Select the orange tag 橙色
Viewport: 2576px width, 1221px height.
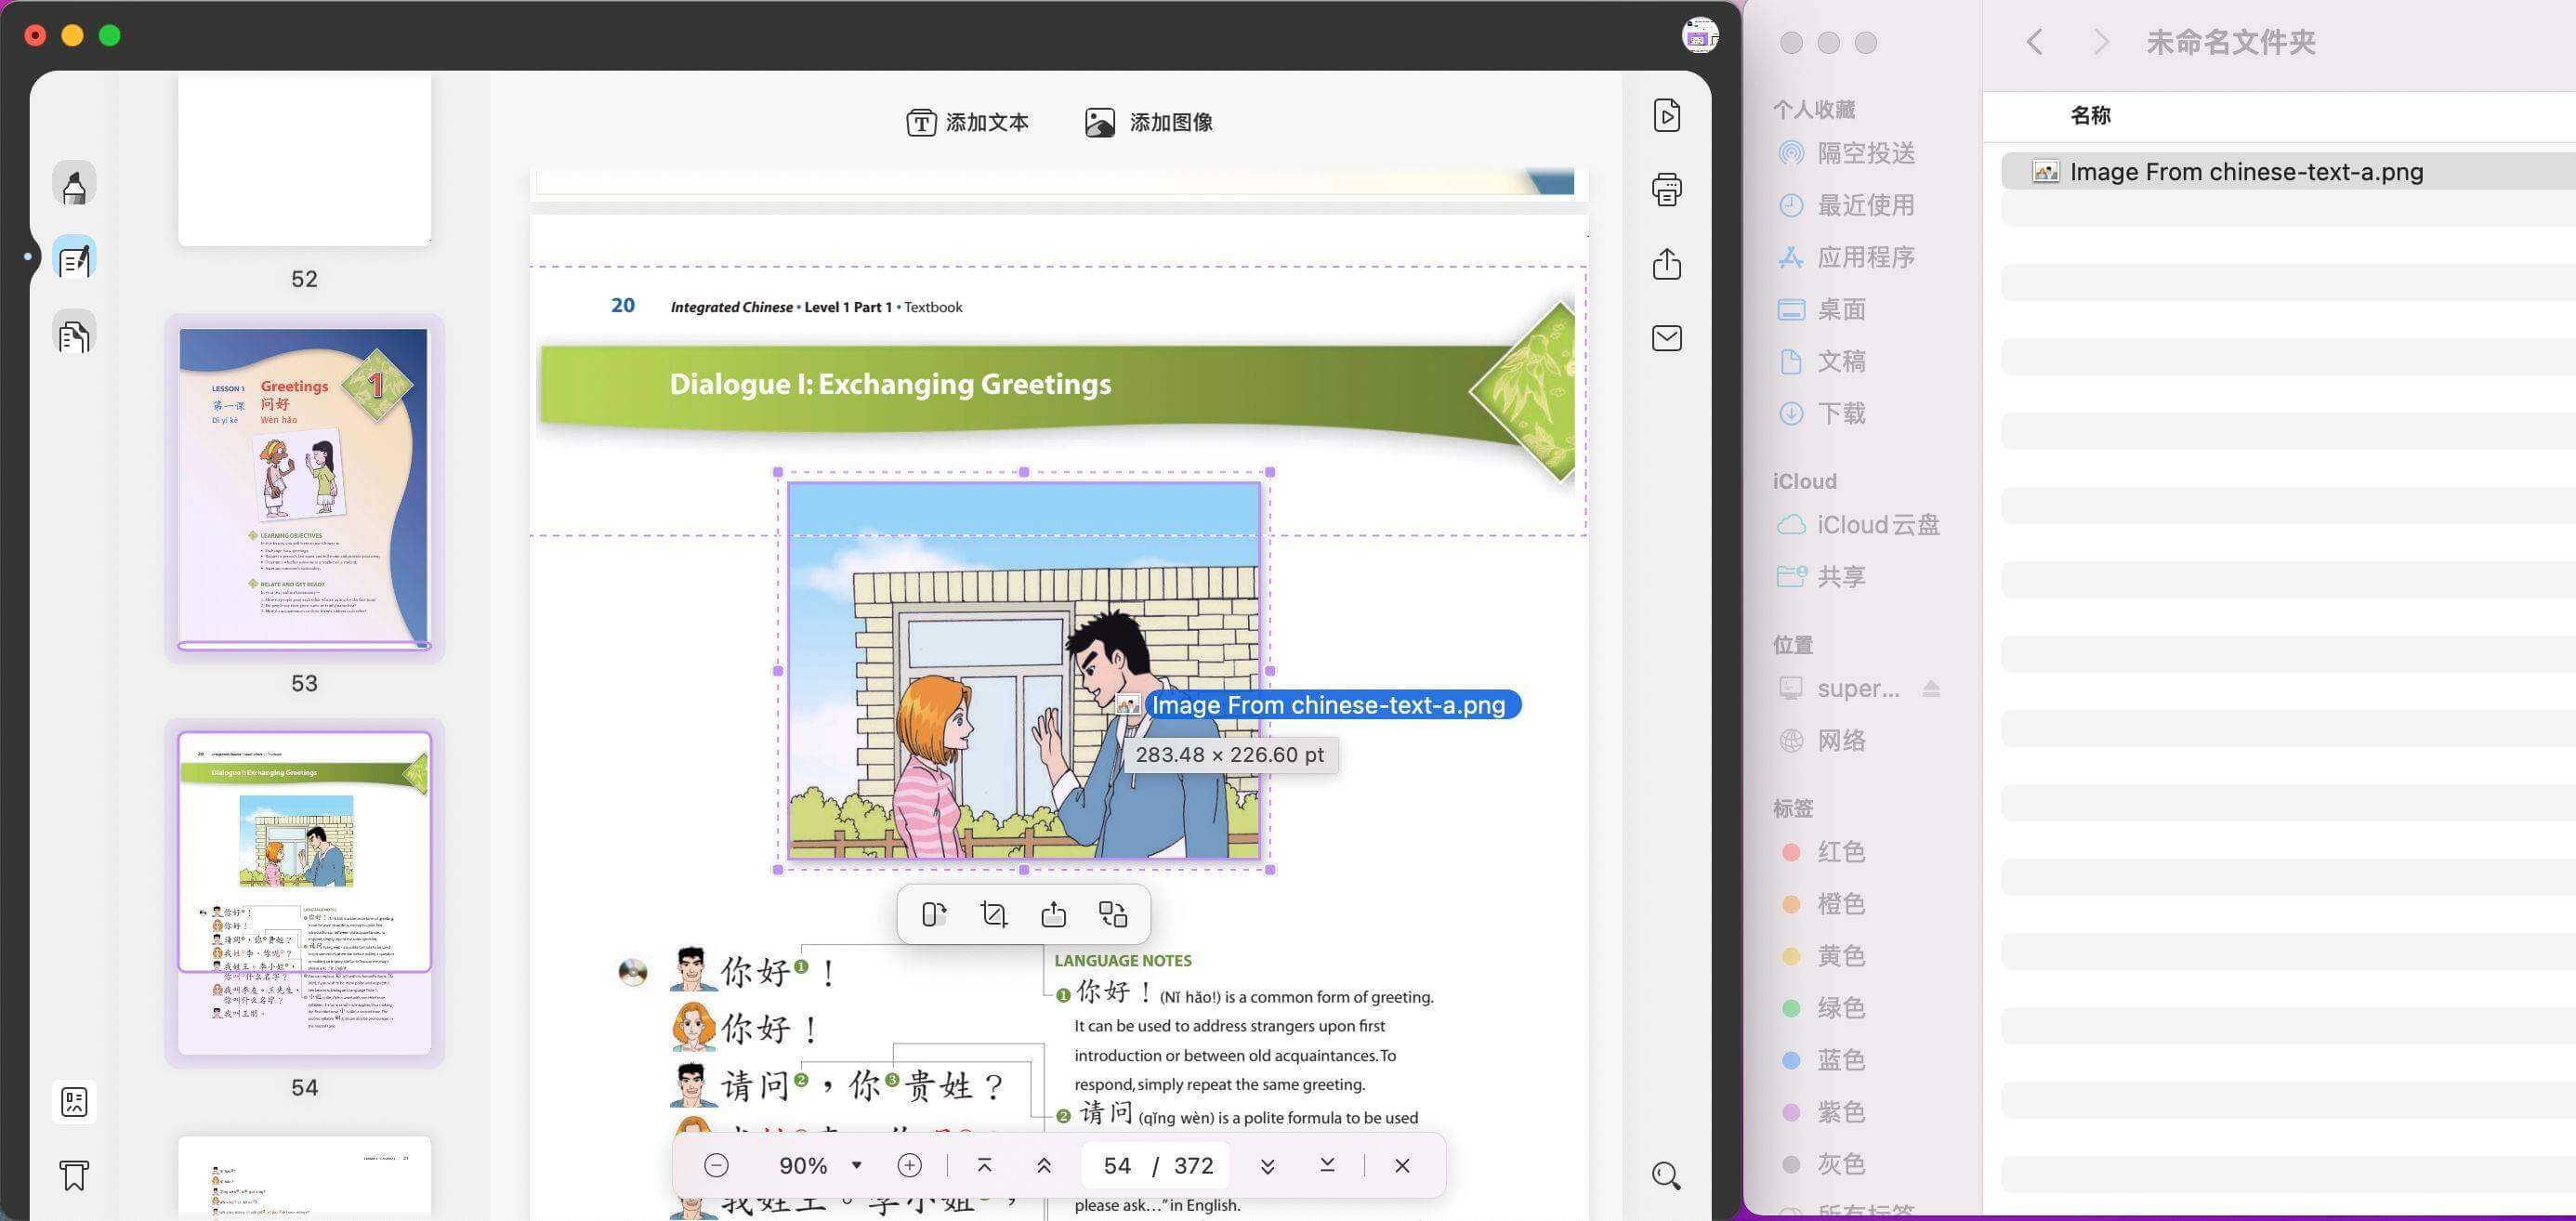click(1825, 904)
